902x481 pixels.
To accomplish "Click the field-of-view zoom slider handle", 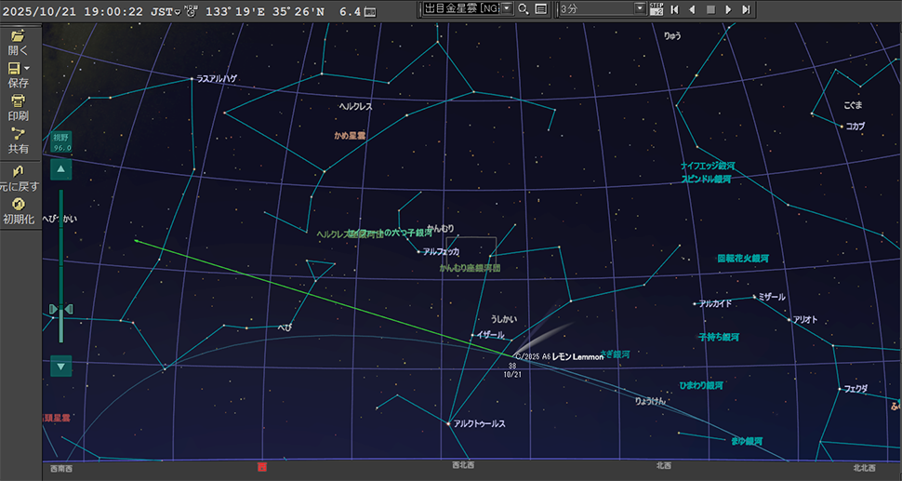I will coord(61,309).
